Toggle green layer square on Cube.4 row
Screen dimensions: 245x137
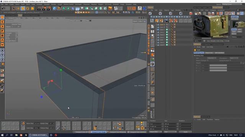click(x=167, y=37)
